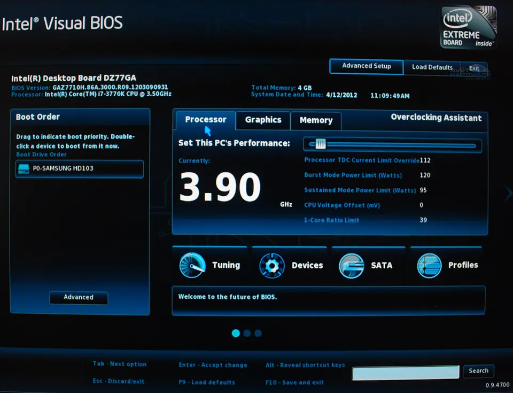Click the Load Defaults button
The image size is (513, 393).
pos(432,67)
